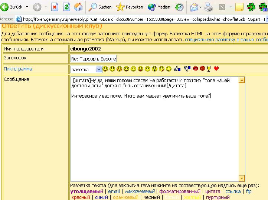Insert the red splat explosion icon
The image size is (268, 200).
[x=202, y=69]
